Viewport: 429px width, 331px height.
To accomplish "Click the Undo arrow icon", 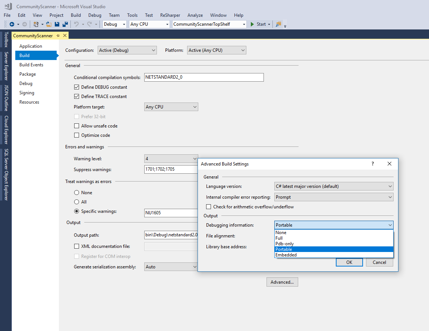I will click(x=76, y=24).
